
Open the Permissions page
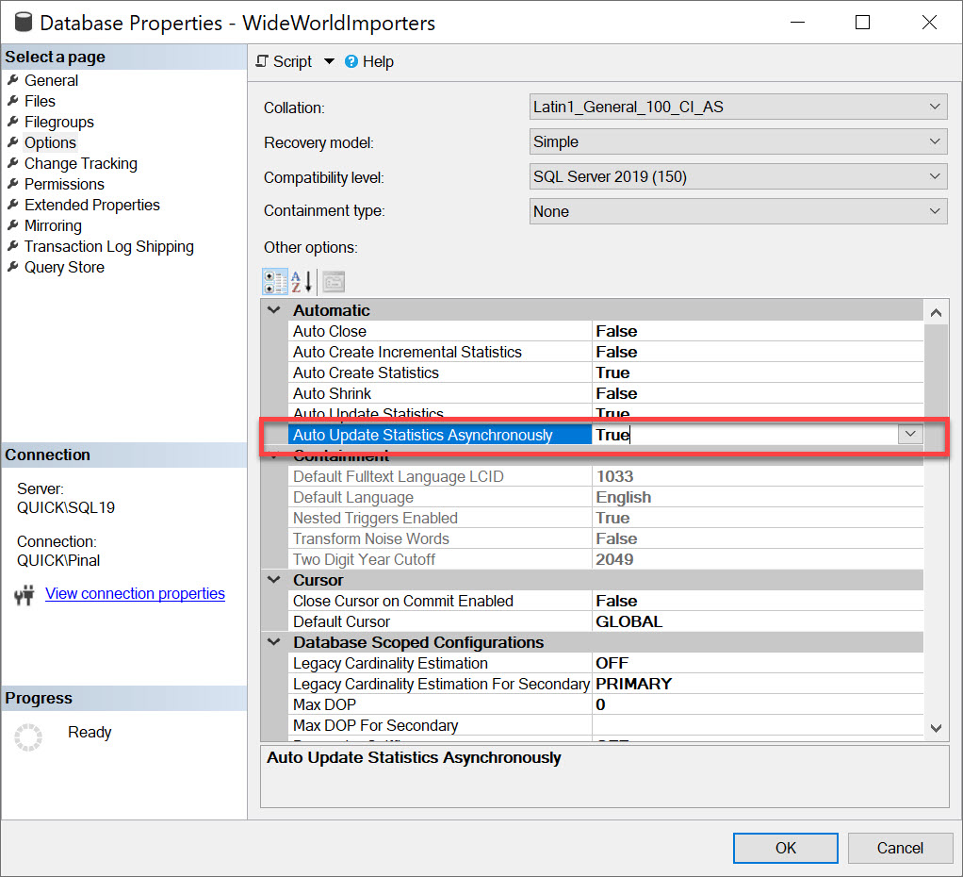[x=64, y=185]
